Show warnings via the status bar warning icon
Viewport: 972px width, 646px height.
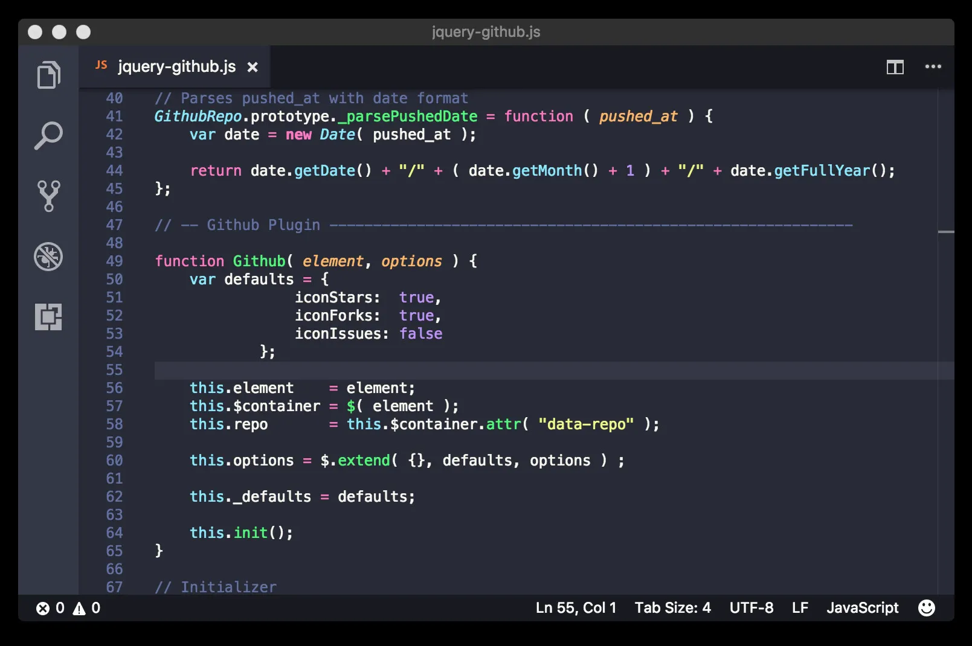pos(79,608)
